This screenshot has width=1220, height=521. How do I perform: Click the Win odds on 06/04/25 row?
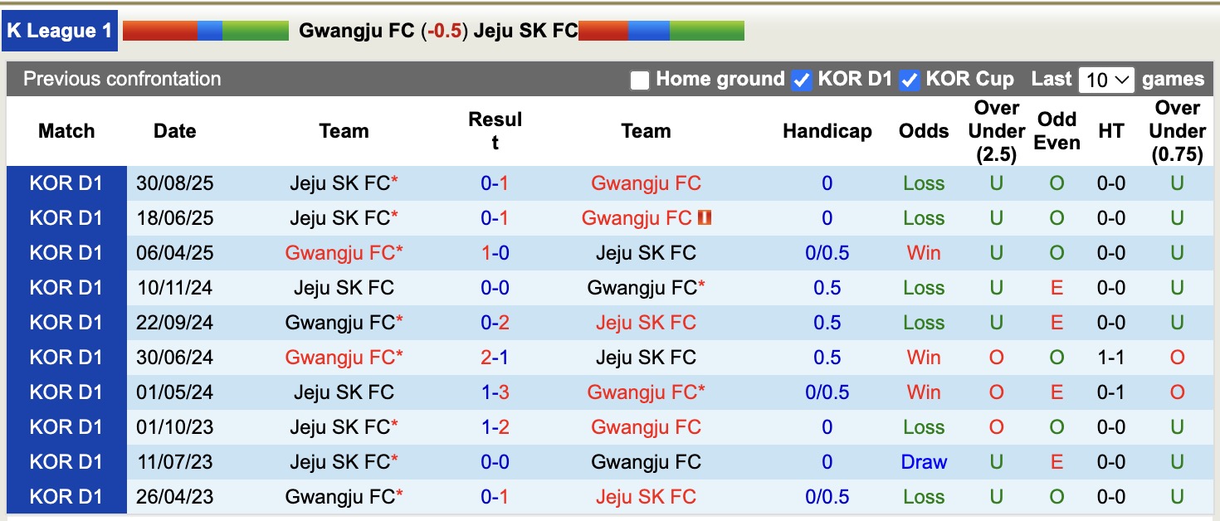click(923, 253)
